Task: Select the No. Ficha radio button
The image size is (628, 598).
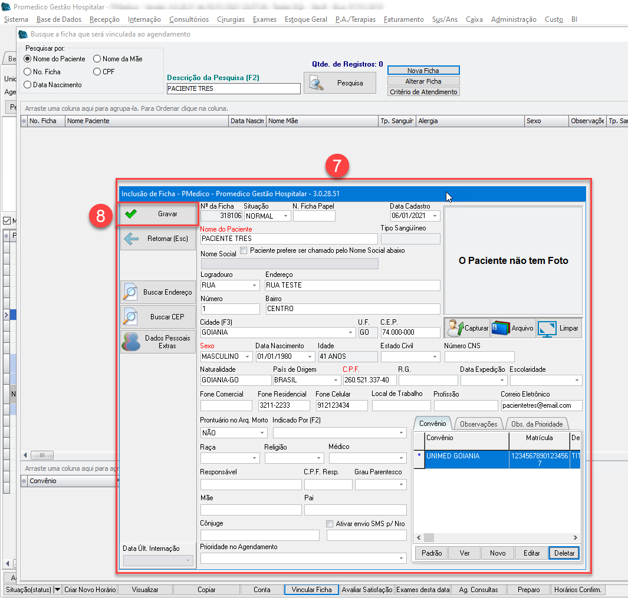Action: pyautogui.click(x=27, y=72)
